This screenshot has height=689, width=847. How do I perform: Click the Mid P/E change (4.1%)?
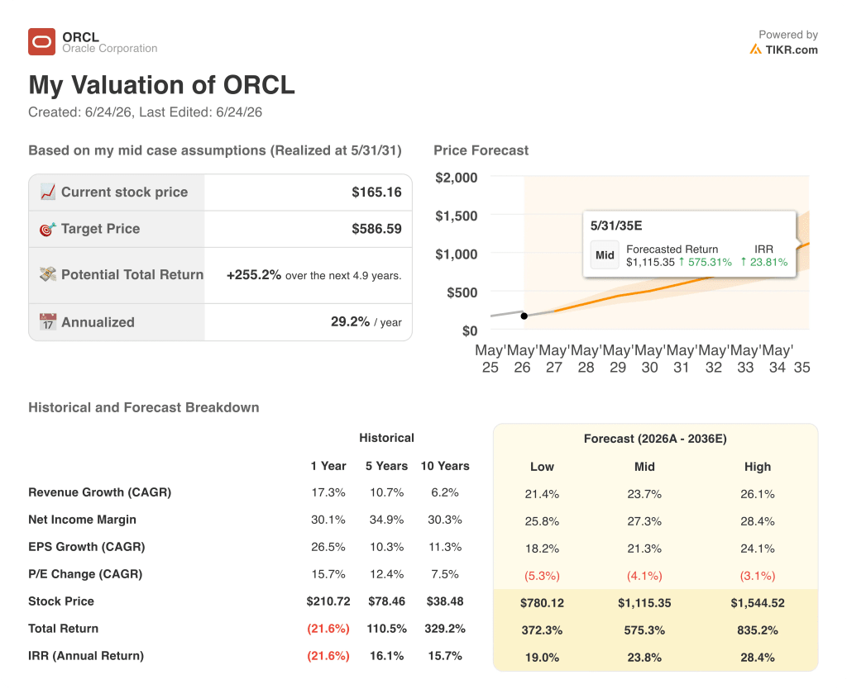(x=644, y=576)
